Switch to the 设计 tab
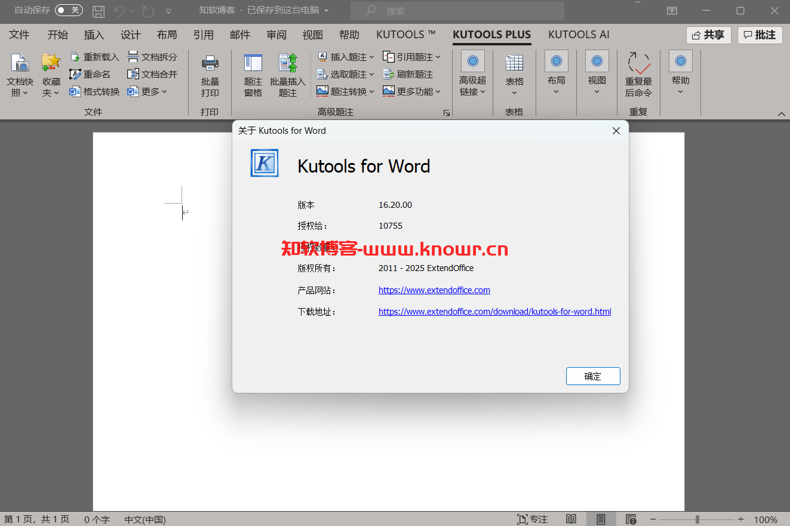 tap(130, 35)
